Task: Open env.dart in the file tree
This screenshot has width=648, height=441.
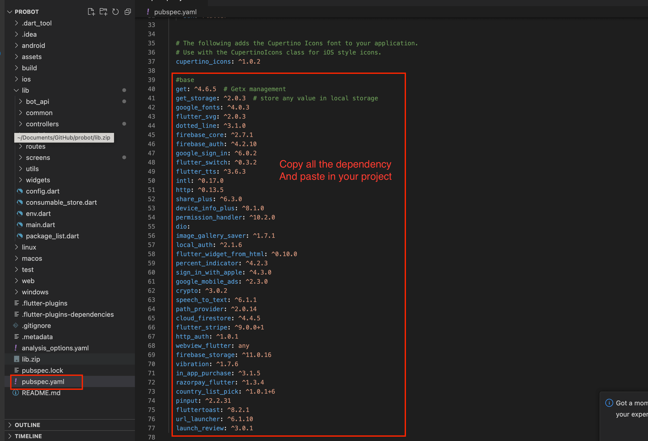Action: [38, 213]
